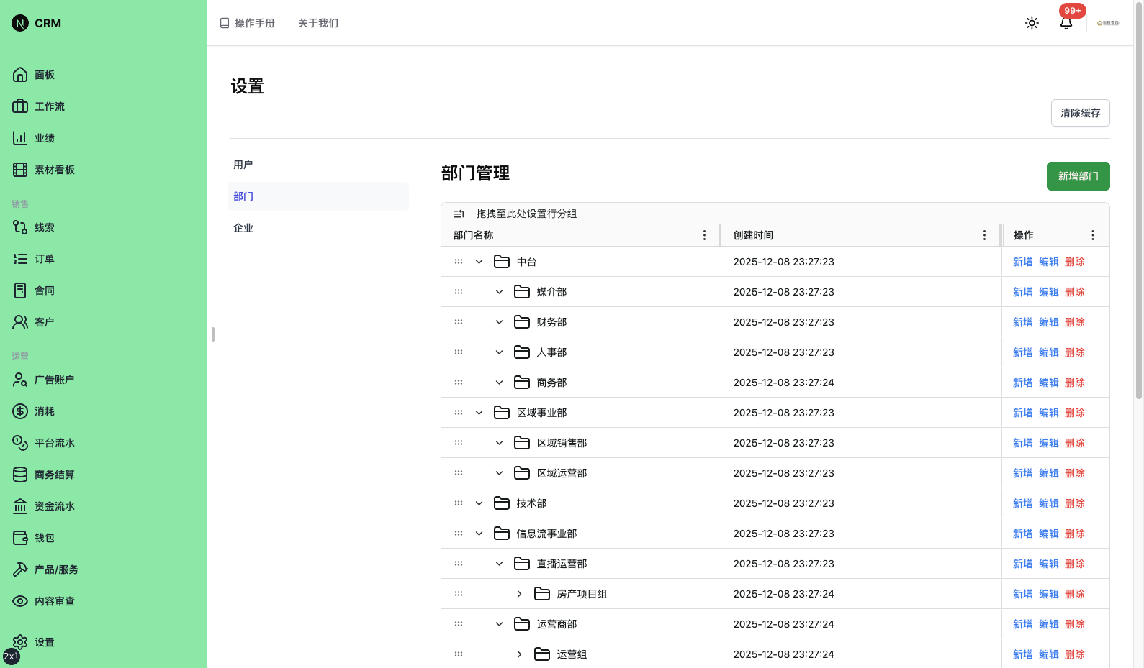Viewport: 1144px width, 668px height.
Task: Switch to 用户 settings tab
Action: 318,165
